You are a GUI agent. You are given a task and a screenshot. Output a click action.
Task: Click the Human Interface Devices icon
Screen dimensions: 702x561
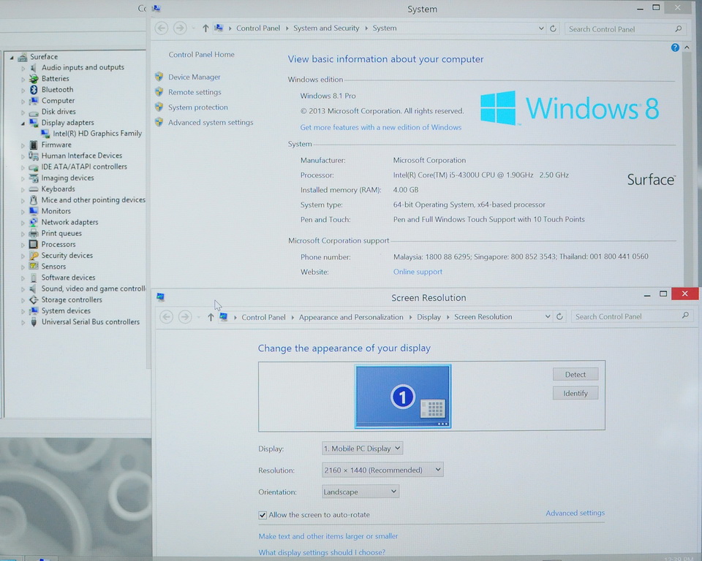(33, 156)
